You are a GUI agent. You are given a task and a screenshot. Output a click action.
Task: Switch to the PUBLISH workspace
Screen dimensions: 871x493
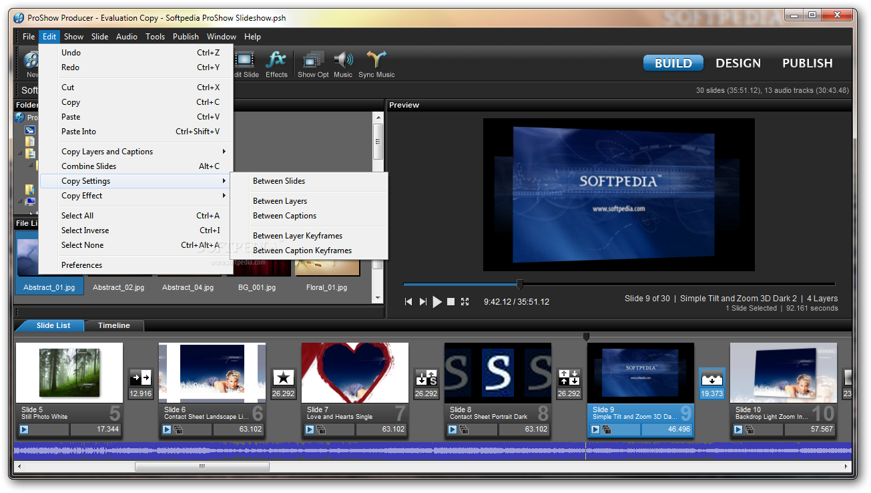click(x=807, y=63)
